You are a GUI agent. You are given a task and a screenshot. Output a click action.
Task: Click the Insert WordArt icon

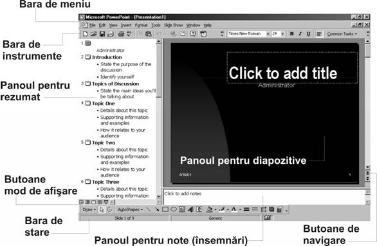click(x=190, y=209)
